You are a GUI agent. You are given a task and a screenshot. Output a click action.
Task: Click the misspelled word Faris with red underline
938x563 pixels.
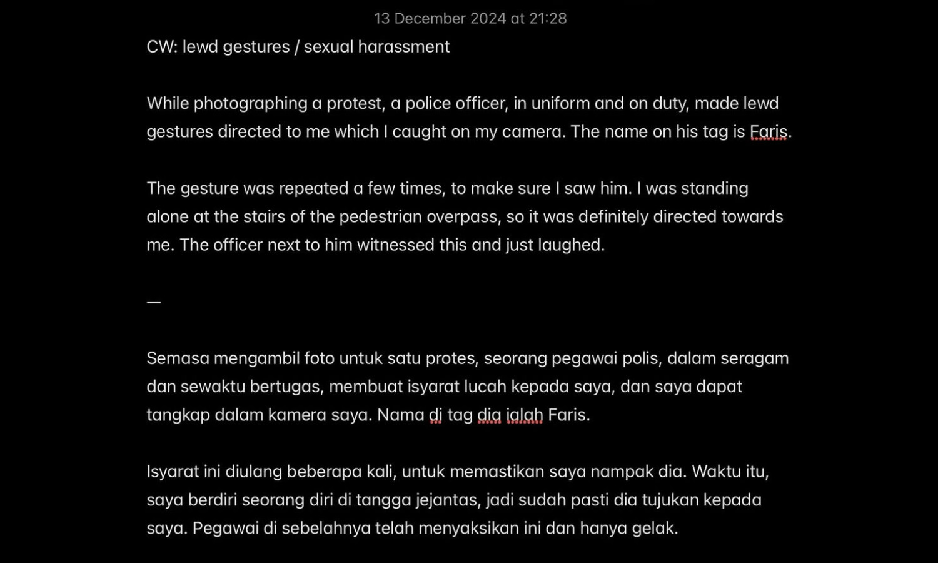(769, 132)
